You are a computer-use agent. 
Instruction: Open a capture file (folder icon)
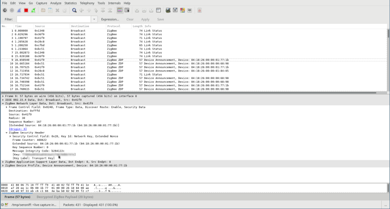pyautogui.click(x=43, y=10)
